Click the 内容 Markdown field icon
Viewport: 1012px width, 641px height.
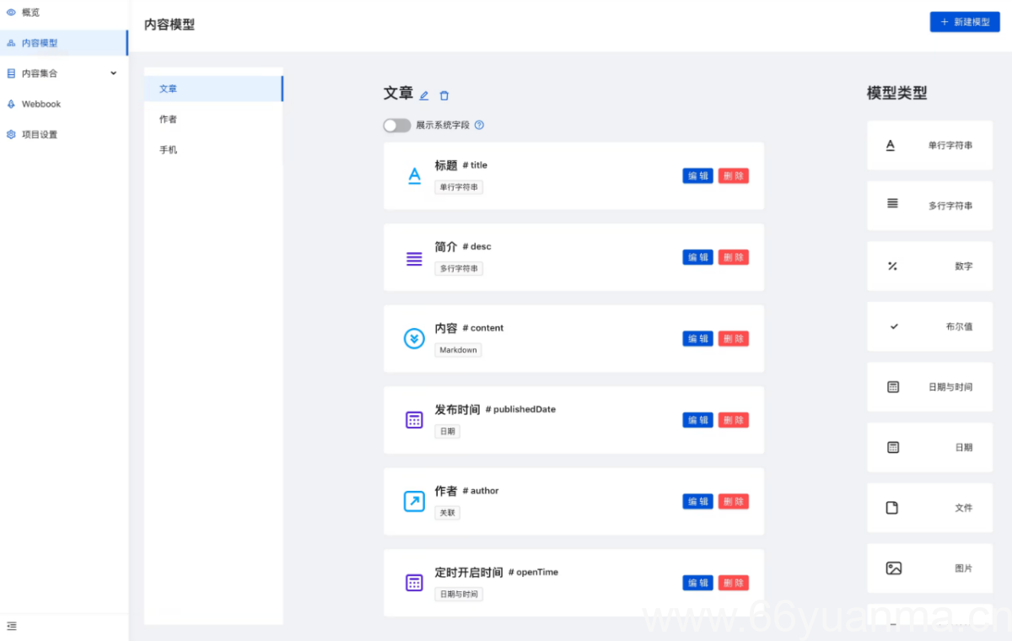point(414,339)
